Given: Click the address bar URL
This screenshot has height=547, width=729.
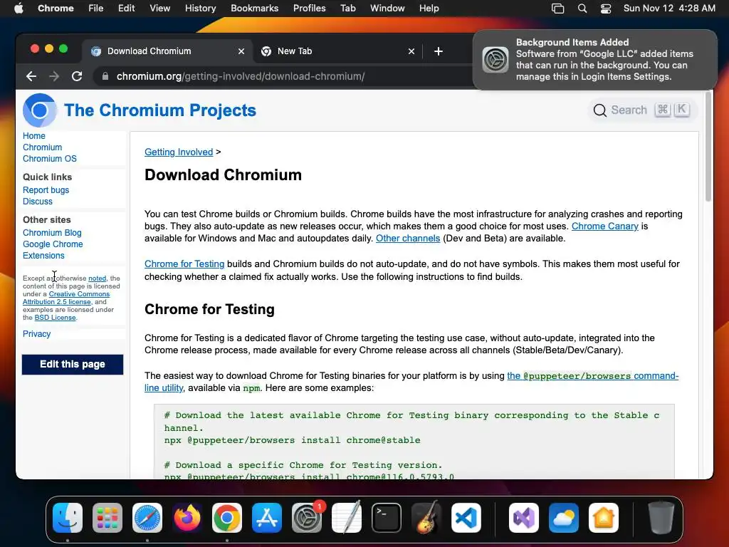Looking at the screenshot, I should coord(241,76).
